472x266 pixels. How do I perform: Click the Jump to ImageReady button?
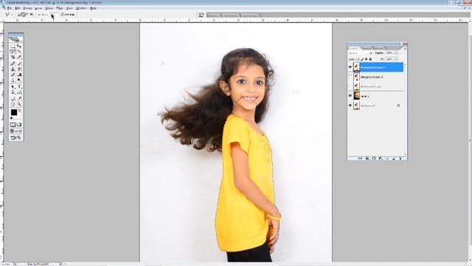tap(16, 137)
